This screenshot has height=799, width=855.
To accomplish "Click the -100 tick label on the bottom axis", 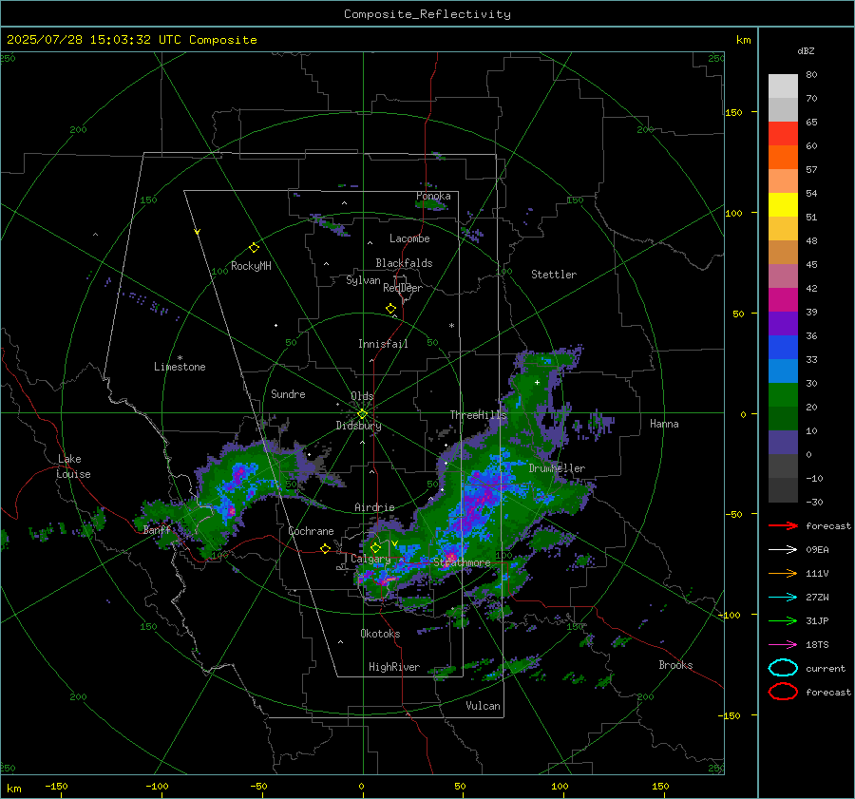I will (157, 786).
